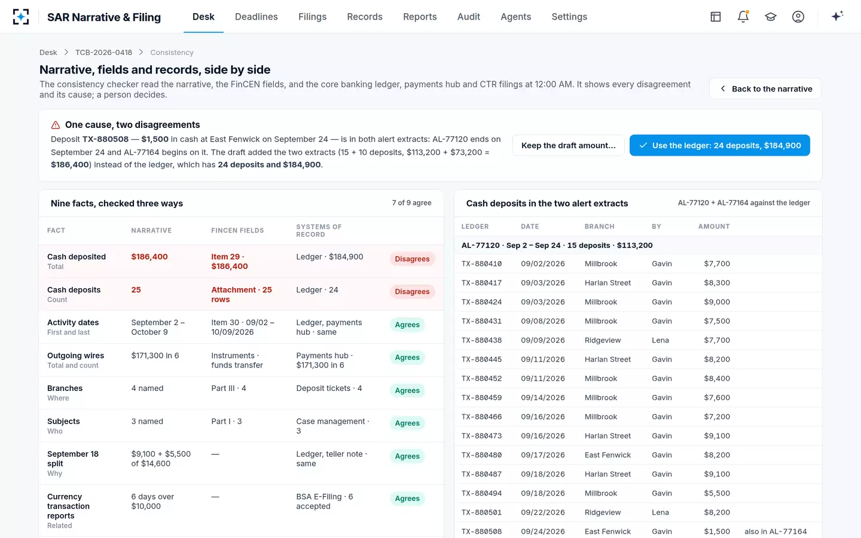The image size is (861, 538).
Task: Click the Agrees badge for September 18 split
Action: click(x=407, y=456)
